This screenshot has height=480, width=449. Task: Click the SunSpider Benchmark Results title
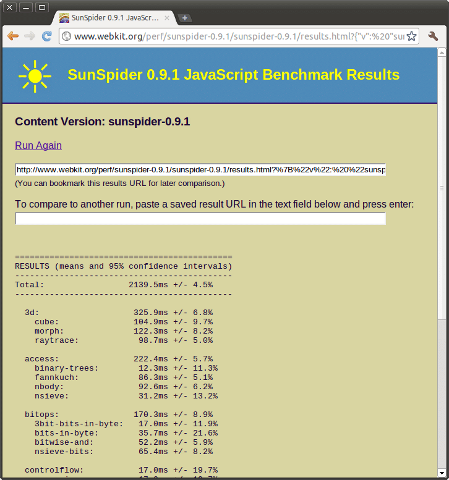[x=234, y=75]
